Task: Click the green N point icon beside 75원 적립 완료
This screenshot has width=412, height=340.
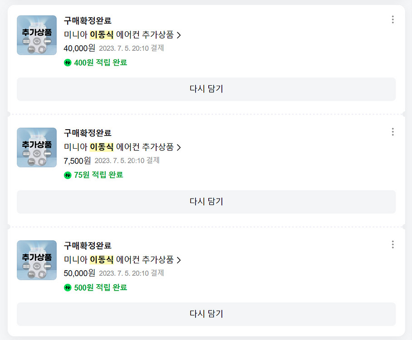Action: [x=68, y=175]
